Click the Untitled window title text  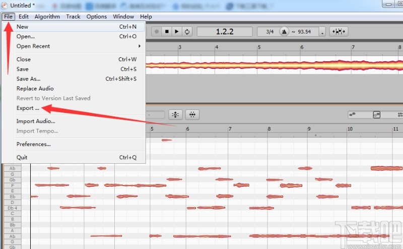[x=22, y=5]
